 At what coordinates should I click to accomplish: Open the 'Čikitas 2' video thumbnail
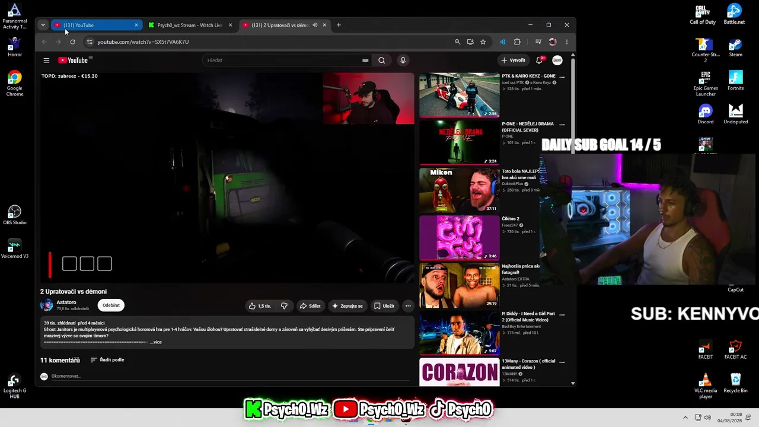(460, 238)
